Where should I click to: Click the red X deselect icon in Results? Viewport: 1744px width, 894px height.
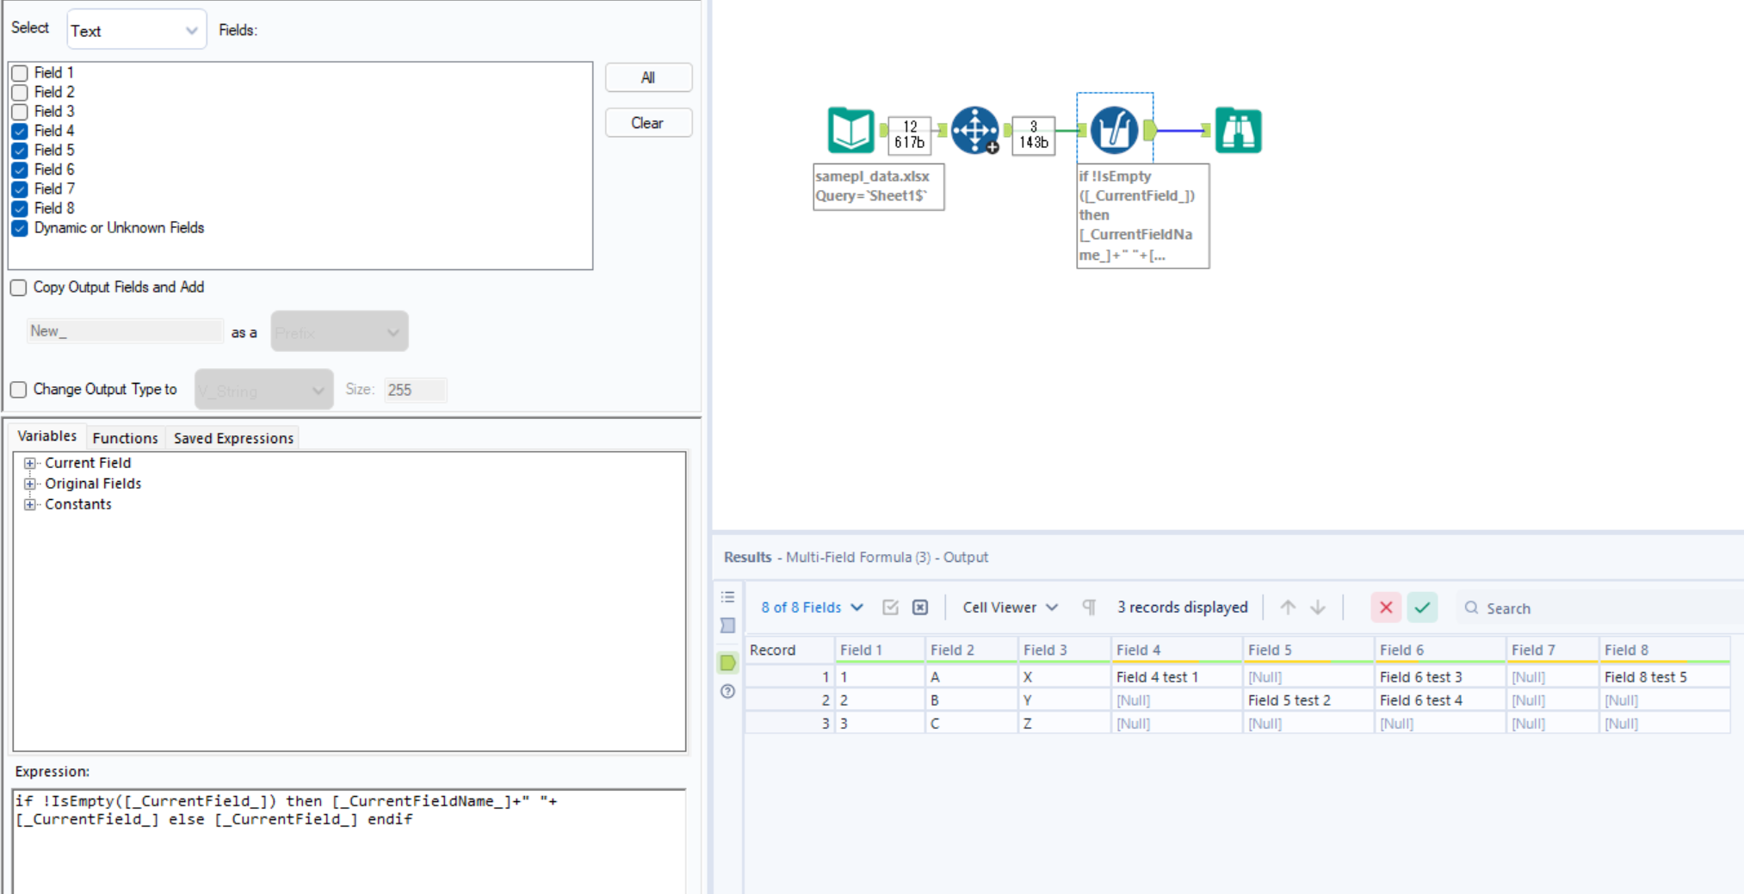point(1385,607)
